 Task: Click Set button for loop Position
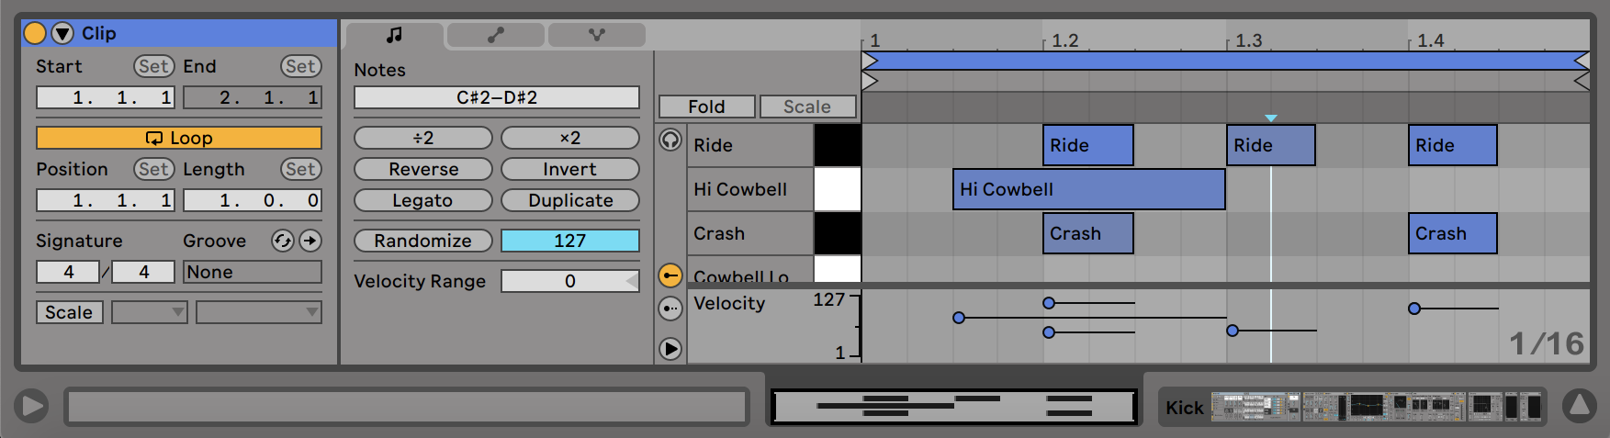click(x=153, y=169)
